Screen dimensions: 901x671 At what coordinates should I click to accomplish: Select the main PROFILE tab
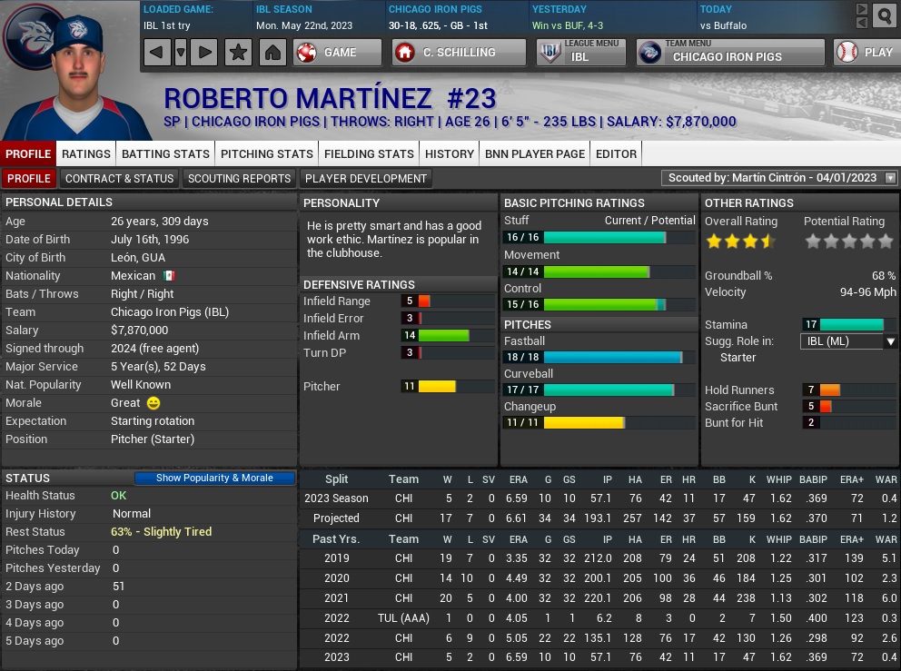28,154
